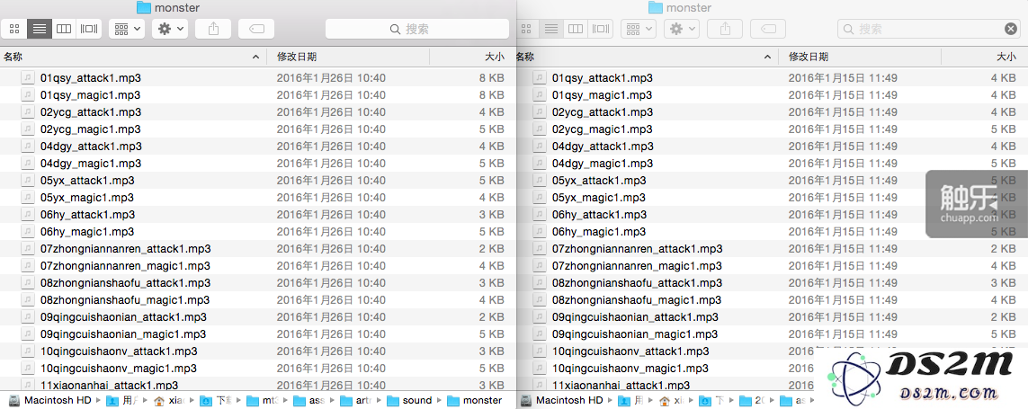The width and height of the screenshot is (1028, 409).
Task: Select 05yx_attack1.mp3 in left window
Action: click(88, 181)
